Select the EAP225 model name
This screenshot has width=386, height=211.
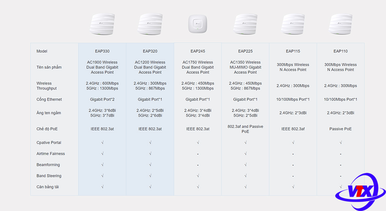pos(245,51)
